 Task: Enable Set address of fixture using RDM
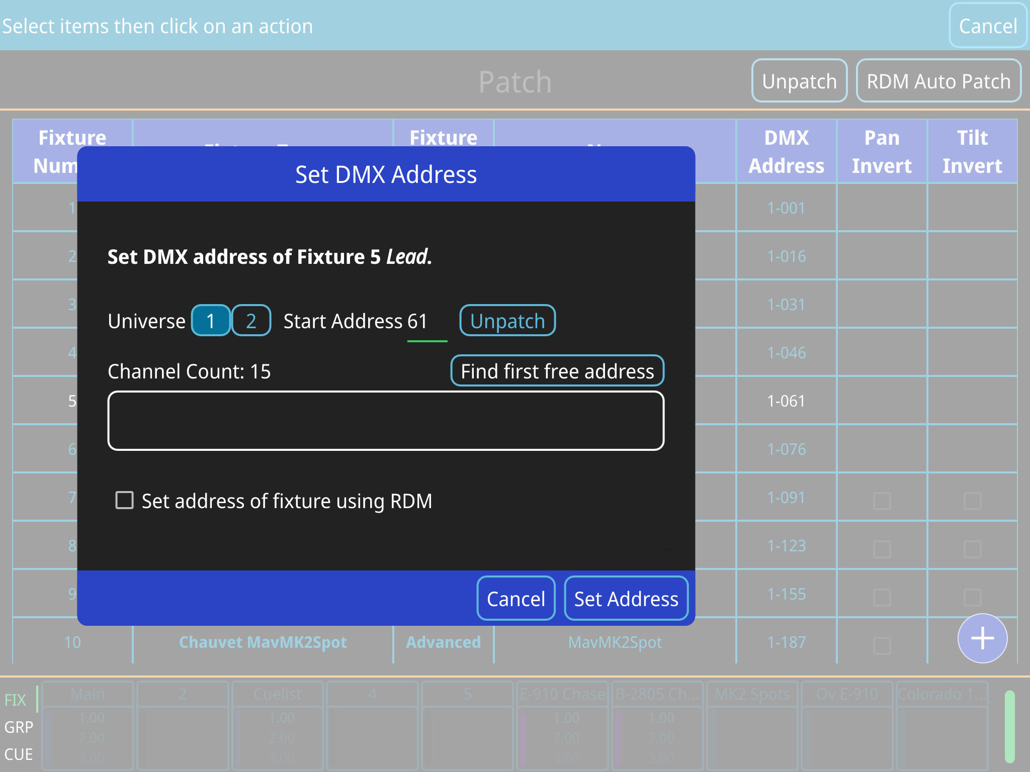coord(125,501)
